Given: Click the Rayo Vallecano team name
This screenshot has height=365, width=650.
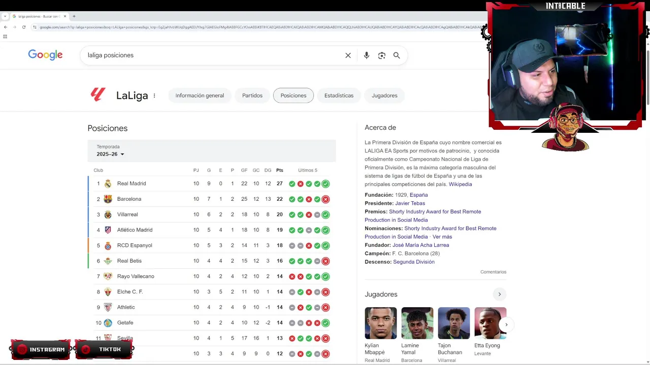Looking at the screenshot, I should [136, 276].
